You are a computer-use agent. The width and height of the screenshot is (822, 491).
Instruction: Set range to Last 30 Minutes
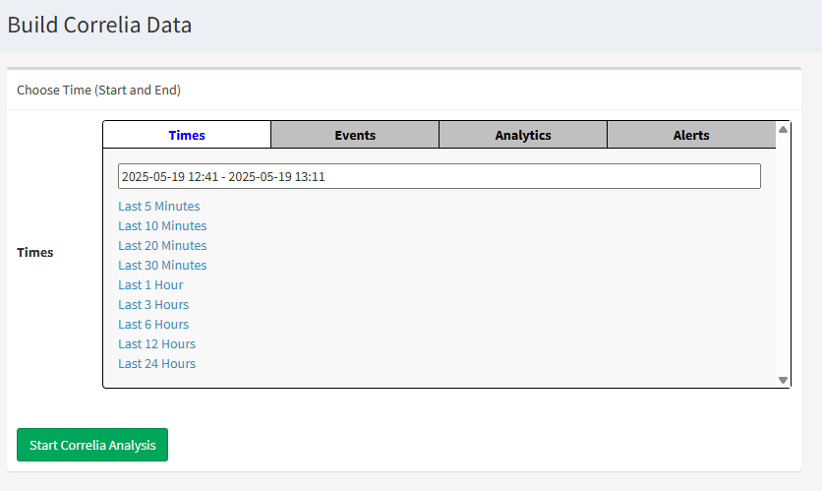[x=162, y=266]
